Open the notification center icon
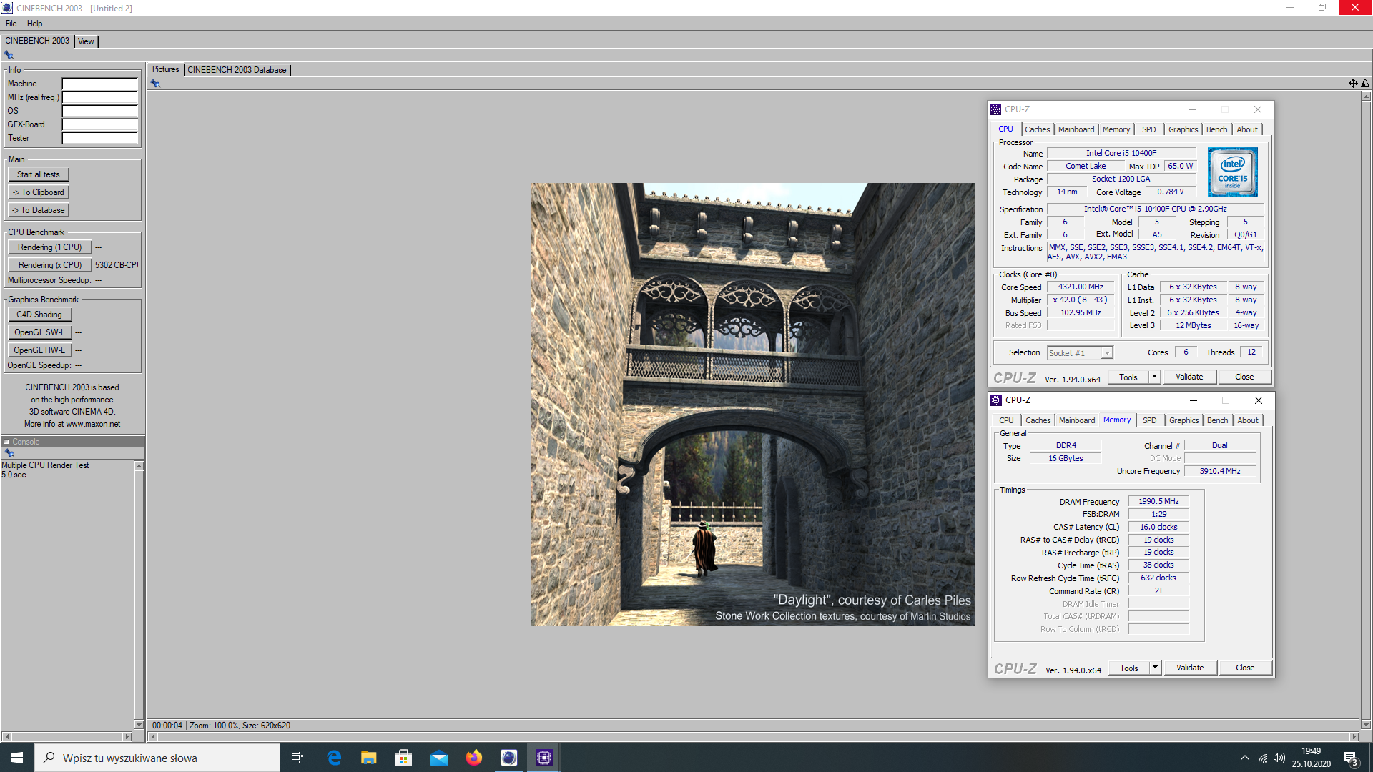Viewport: 1373px width, 772px height. (x=1350, y=758)
